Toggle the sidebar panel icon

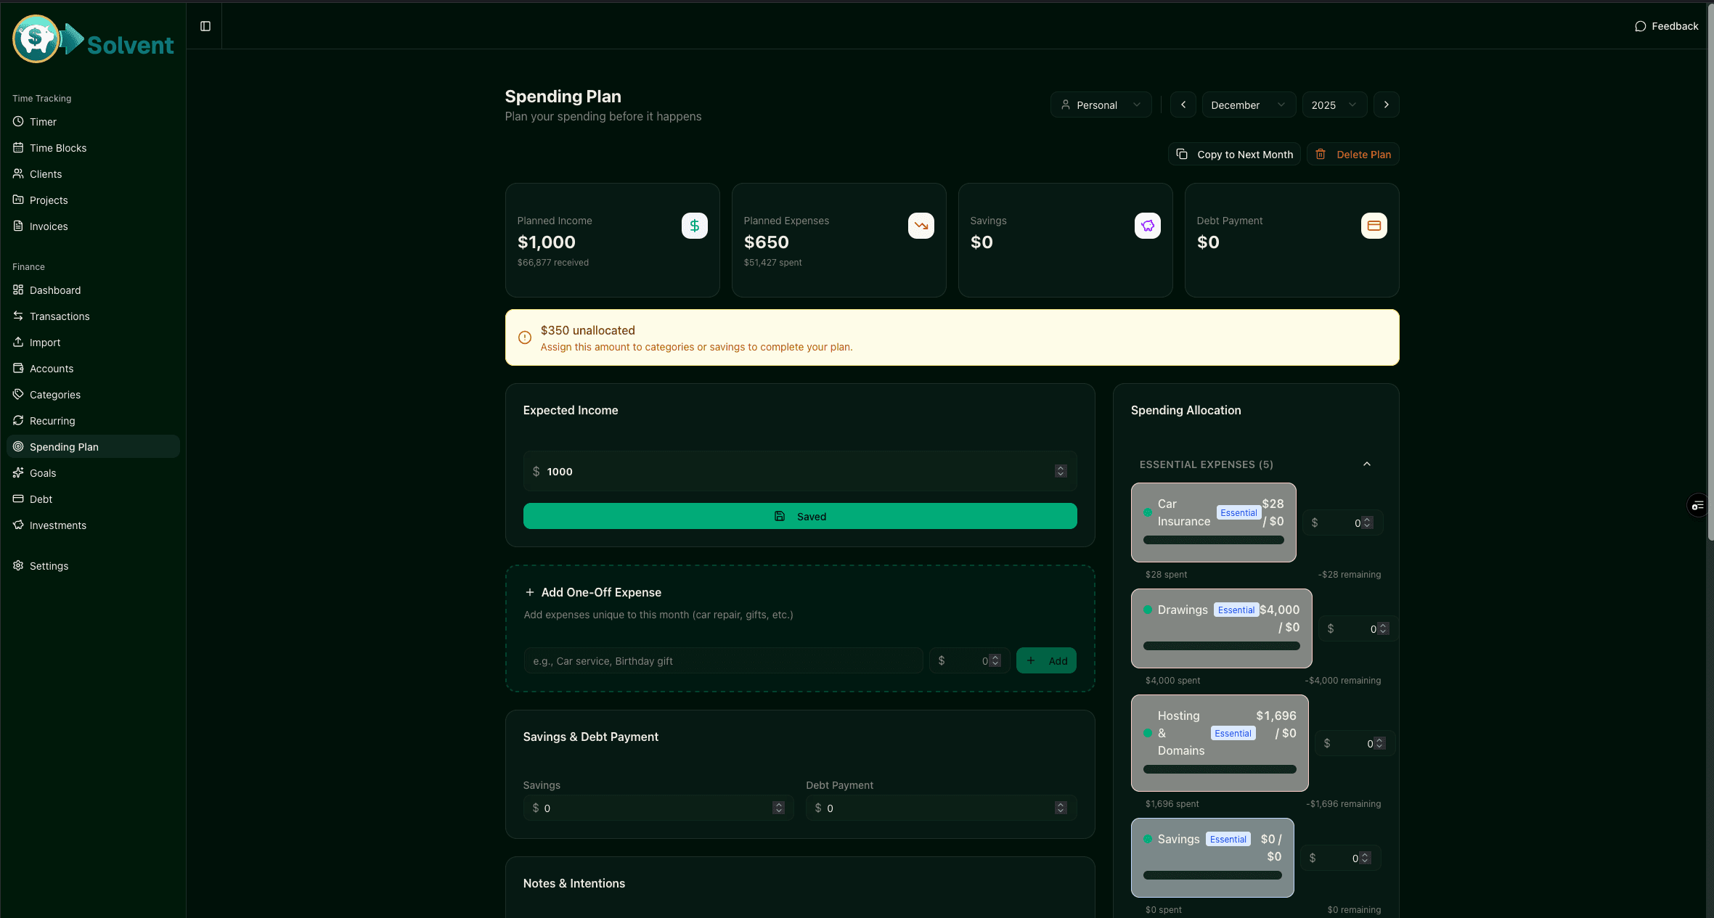pyautogui.click(x=205, y=26)
